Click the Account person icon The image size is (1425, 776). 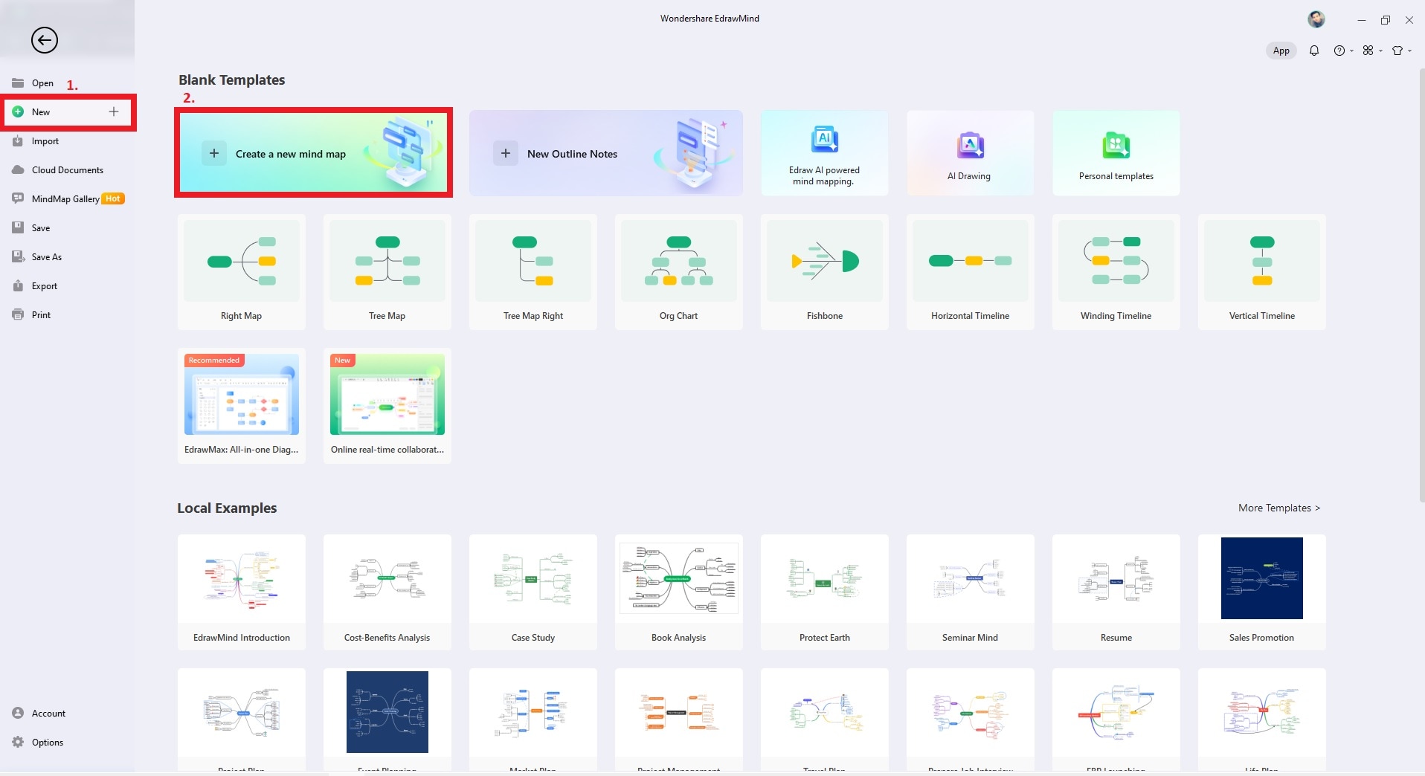[x=18, y=713]
